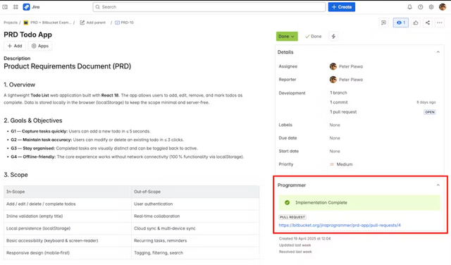The width and height of the screenshot is (451, 265).
Task: Click in the Search field
Action: pyautogui.click(x=209, y=7)
